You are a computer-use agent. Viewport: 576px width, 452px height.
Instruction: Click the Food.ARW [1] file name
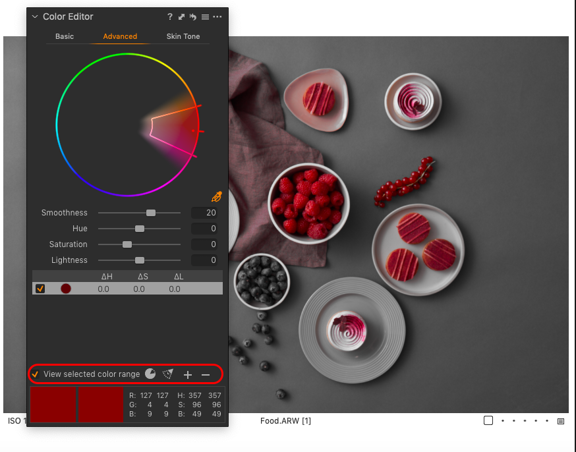point(285,421)
